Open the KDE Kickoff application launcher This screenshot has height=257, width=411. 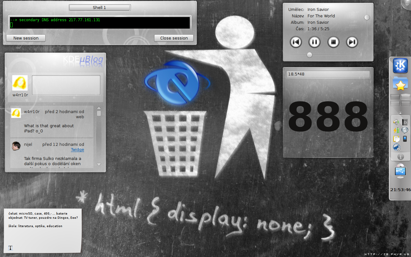tap(400, 66)
